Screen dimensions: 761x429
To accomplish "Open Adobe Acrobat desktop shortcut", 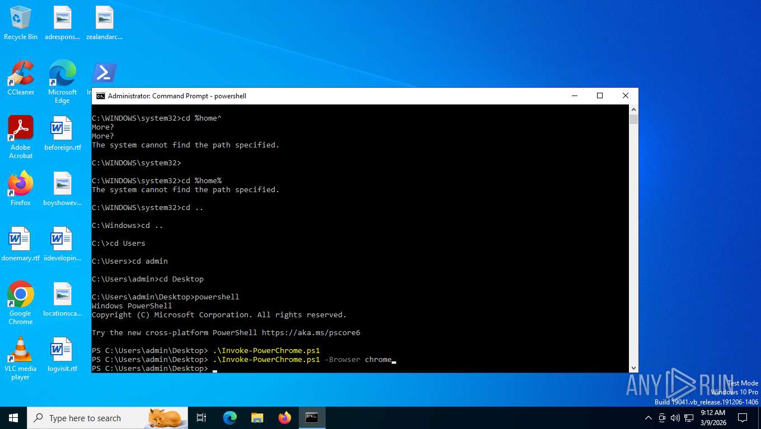I will tap(21, 137).
